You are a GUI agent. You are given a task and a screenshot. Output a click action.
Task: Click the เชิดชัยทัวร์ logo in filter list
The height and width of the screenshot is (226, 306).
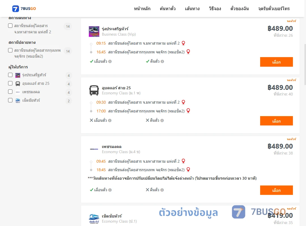[x=18, y=101]
